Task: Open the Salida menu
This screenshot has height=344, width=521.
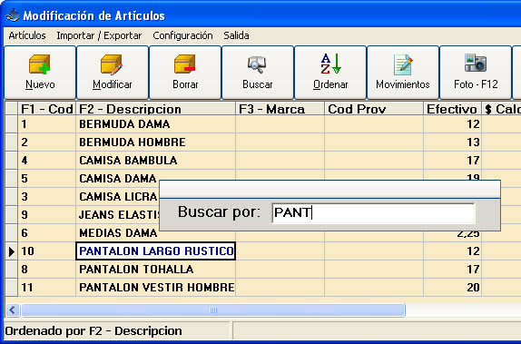Action: 236,35
